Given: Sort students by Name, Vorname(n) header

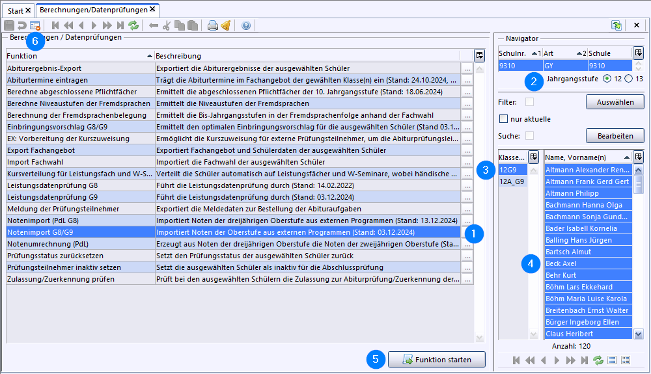Looking at the screenshot, I should [x=588, y=157].
